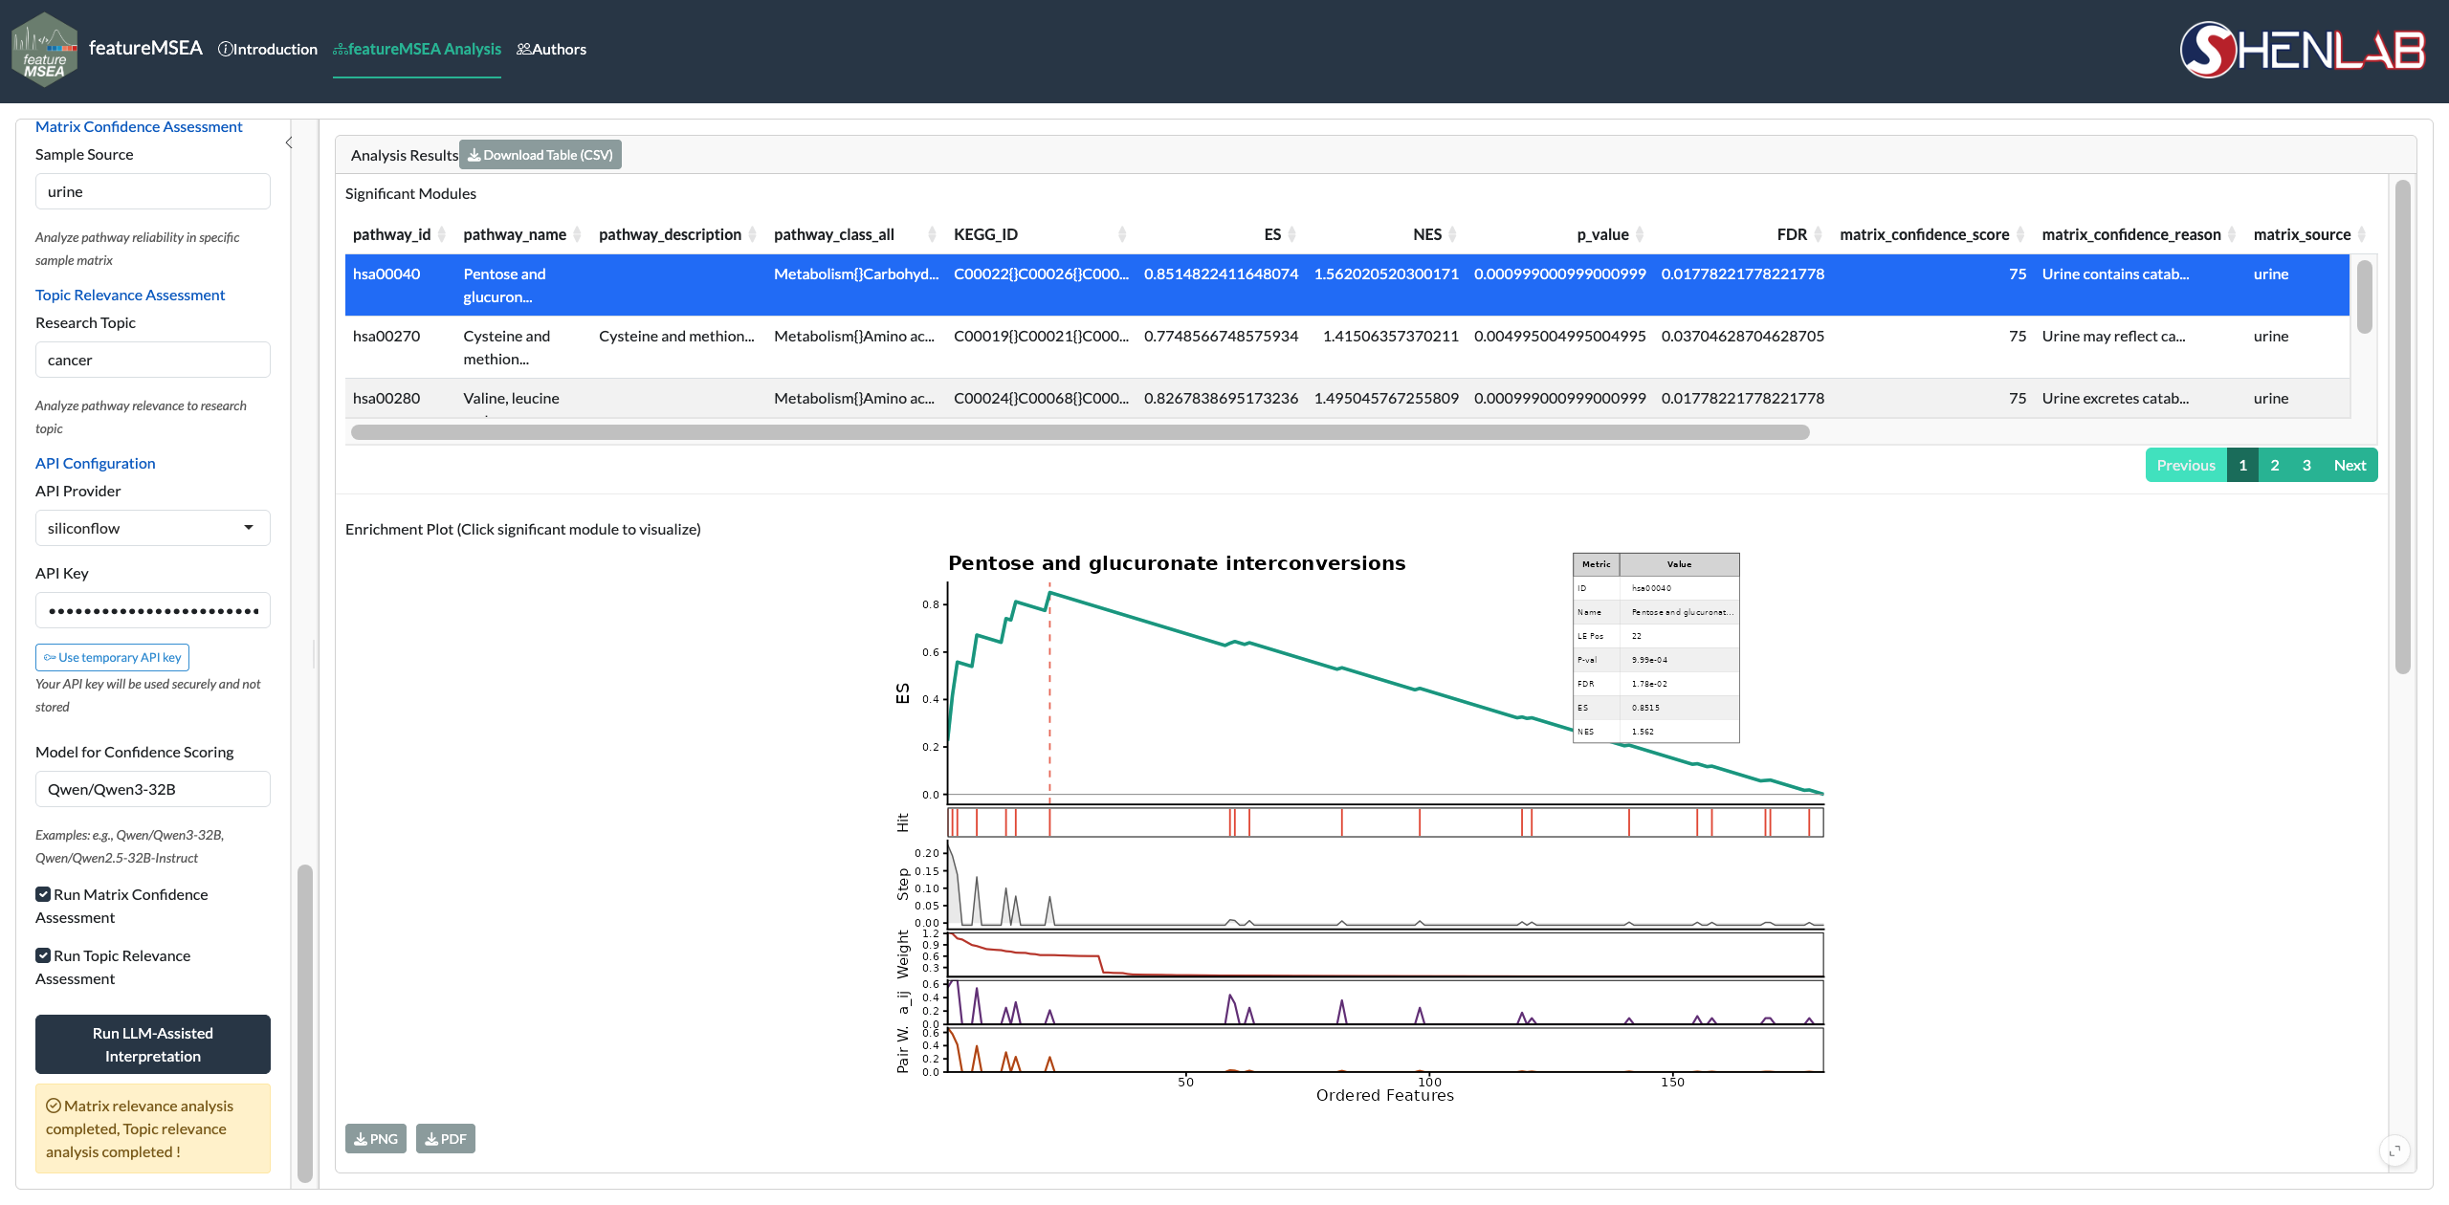Screen dimensions: 2449x1205
Task: Click FDR value 0.03704628704628705
Action: pos(1743,336)
